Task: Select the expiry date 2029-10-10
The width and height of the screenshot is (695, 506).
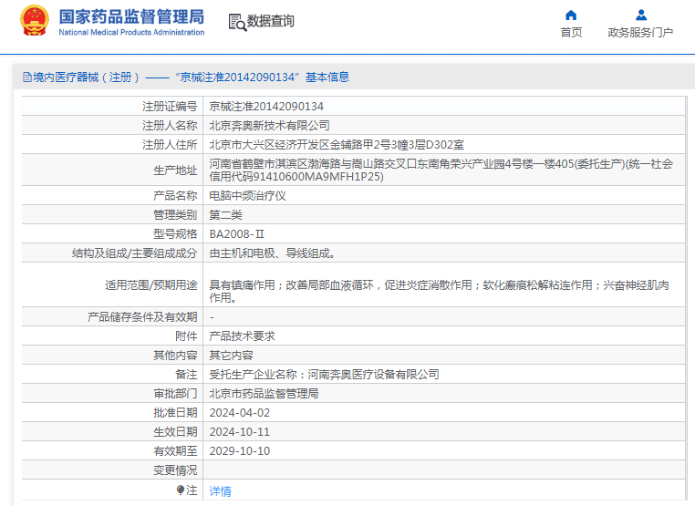Action: [x=239, y=450]
